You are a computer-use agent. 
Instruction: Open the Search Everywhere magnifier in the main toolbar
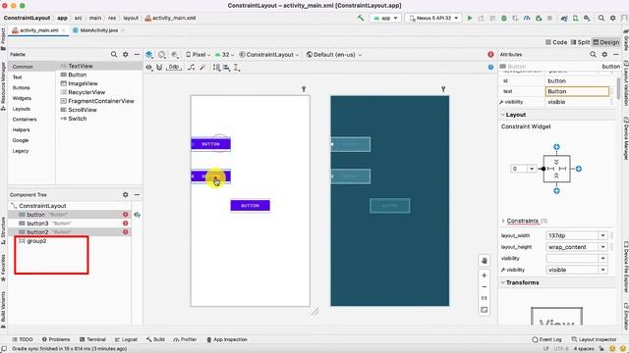click(x=601, y=18)
